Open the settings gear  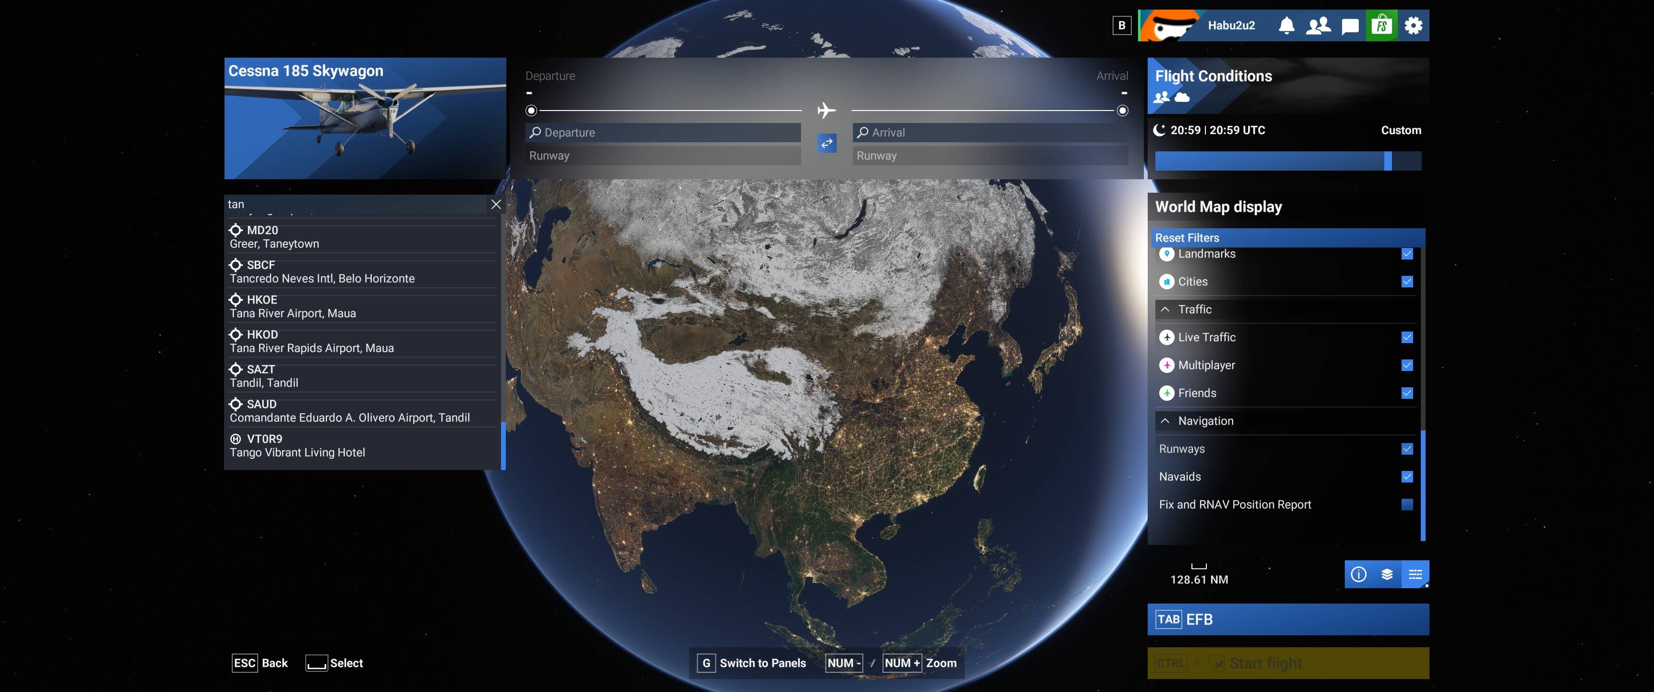[1413, 25]
